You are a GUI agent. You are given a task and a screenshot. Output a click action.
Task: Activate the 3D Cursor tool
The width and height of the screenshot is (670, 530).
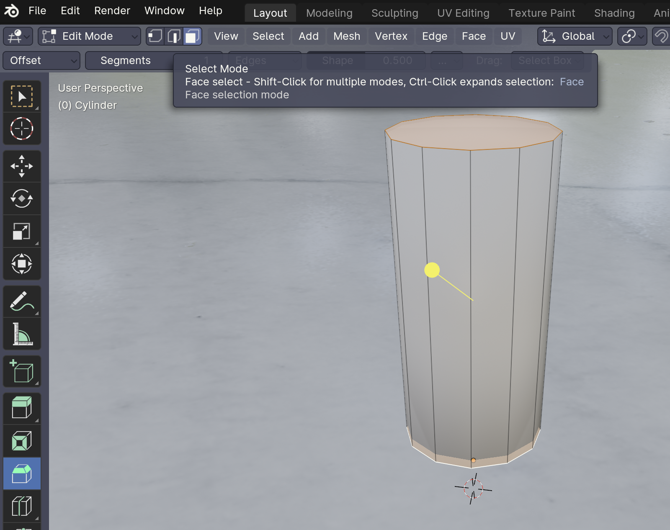coord(22,129)
